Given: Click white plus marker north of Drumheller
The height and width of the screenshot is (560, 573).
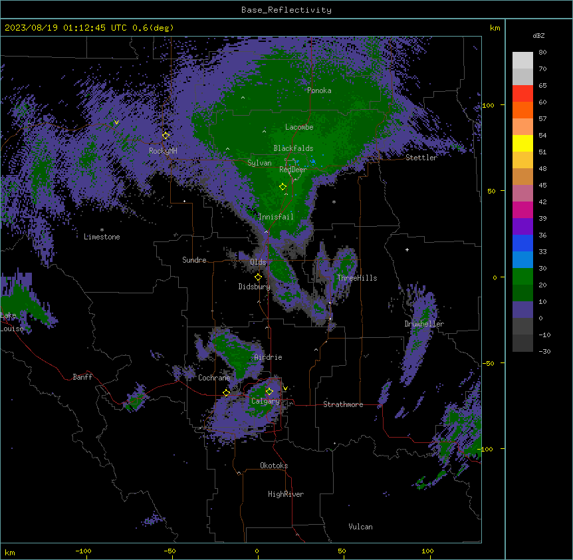Looking at the screenshot, I should click(407, 249).
